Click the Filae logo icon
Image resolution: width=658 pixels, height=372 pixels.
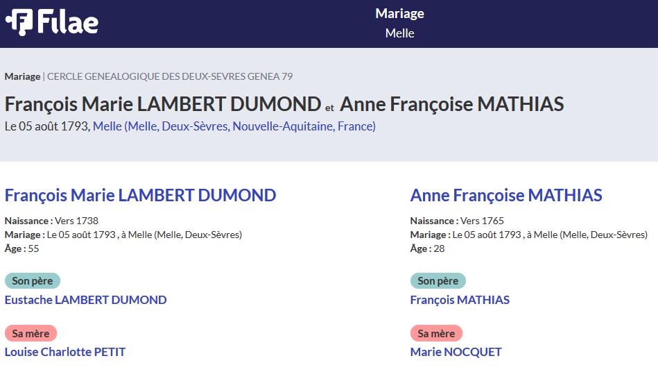click(x=19, y=22)
